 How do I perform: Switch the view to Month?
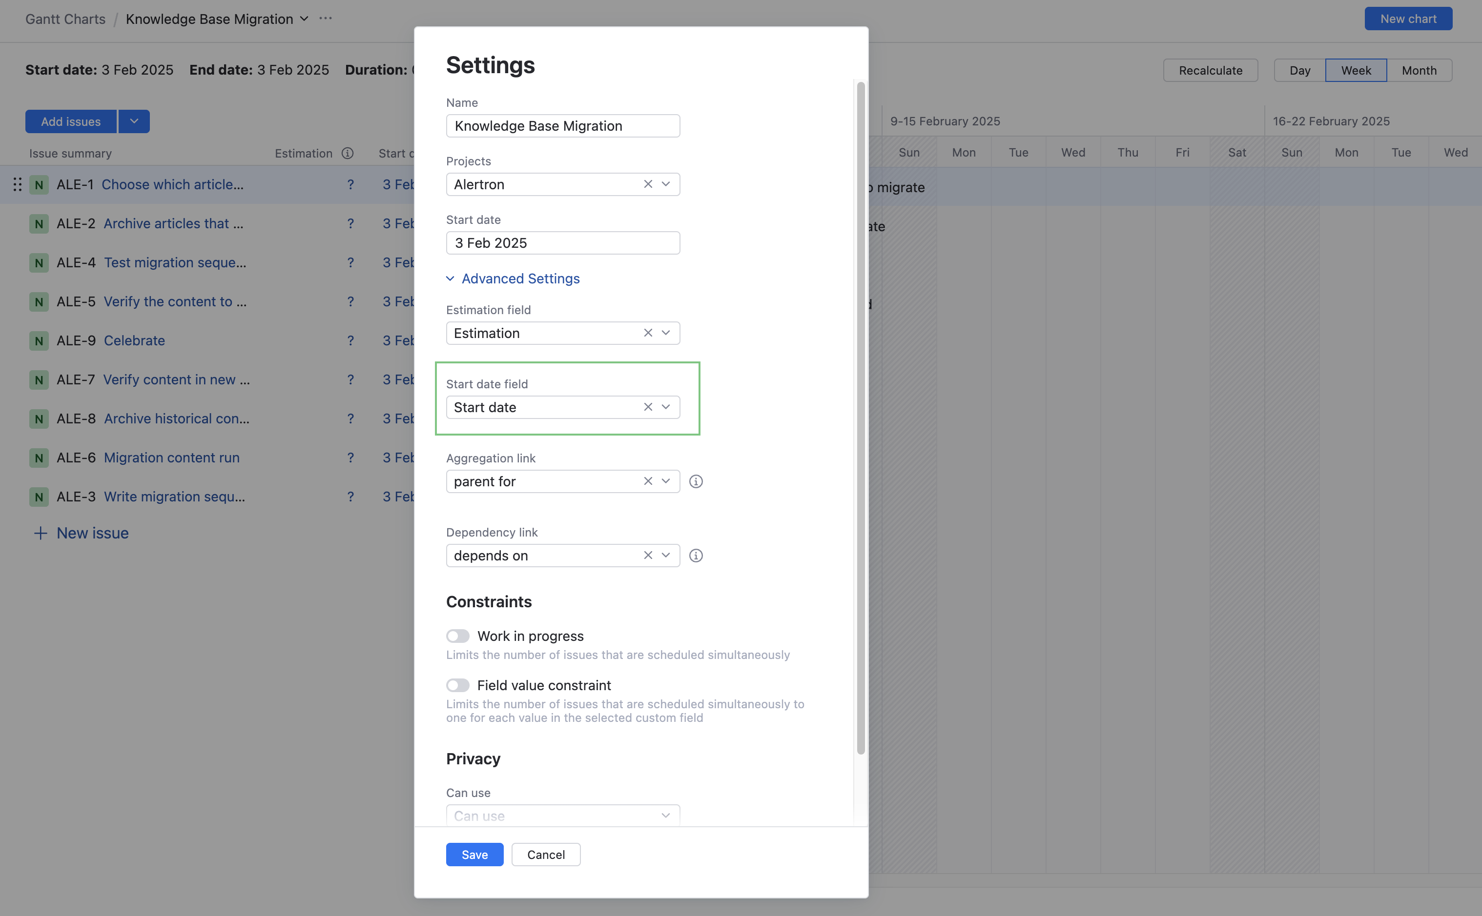click(1419, 70)
